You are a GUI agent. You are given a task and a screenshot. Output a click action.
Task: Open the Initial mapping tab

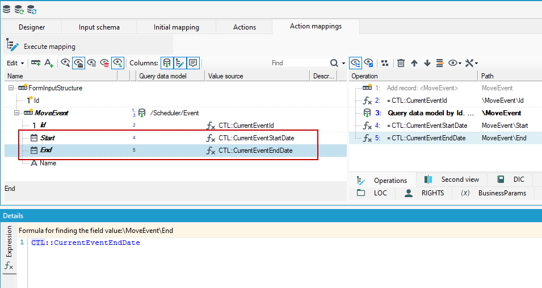[177, 27]
